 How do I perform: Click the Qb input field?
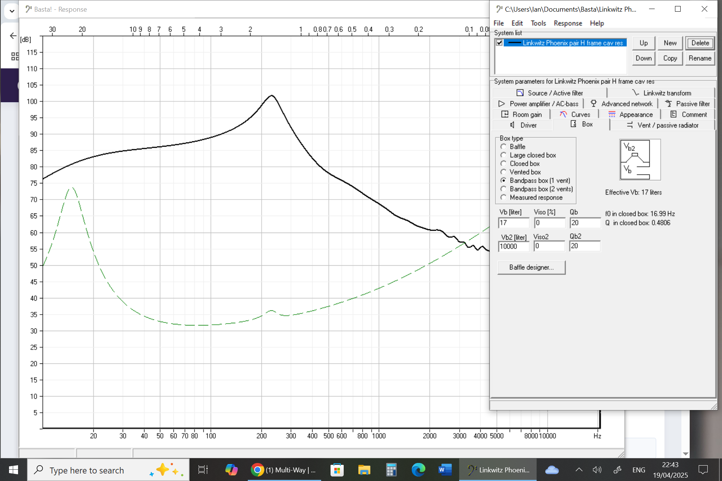click(x=585, y=223)
